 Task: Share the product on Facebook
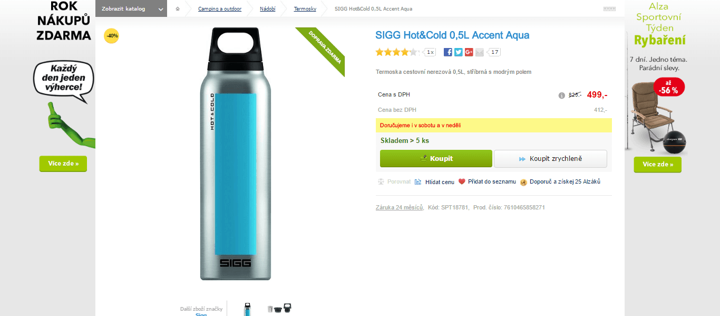tap(447, 52)
